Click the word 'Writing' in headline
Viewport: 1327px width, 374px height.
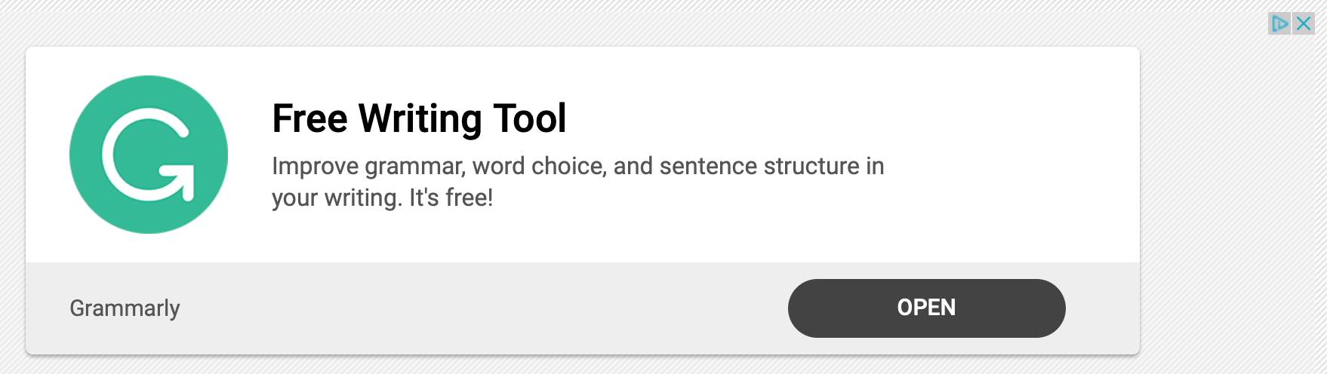(x=420, y=121)
